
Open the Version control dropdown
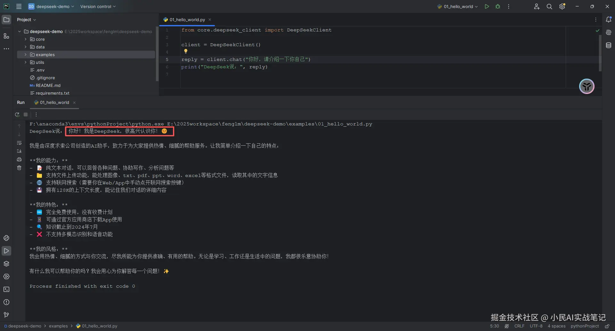pos(98,6)
